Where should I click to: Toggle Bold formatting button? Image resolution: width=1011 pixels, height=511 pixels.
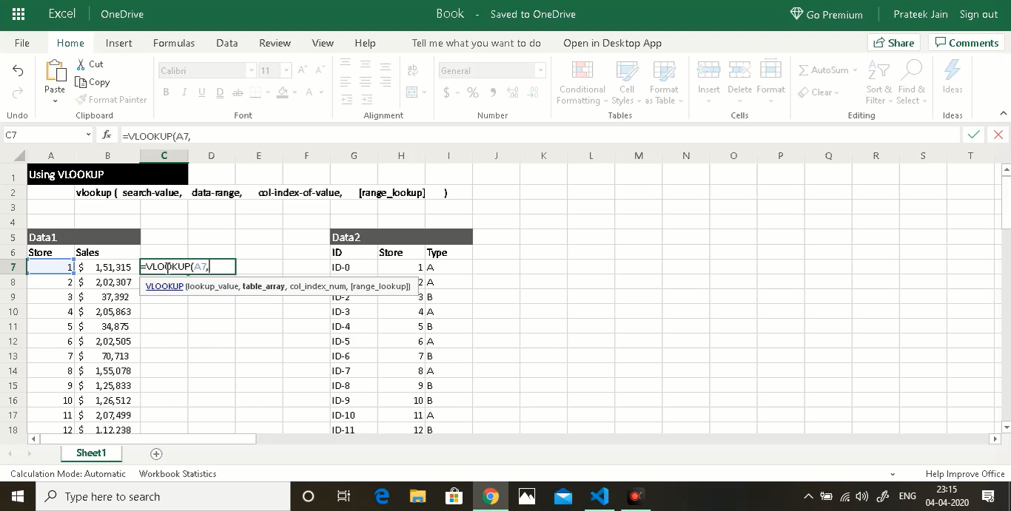tap(166, 92)
